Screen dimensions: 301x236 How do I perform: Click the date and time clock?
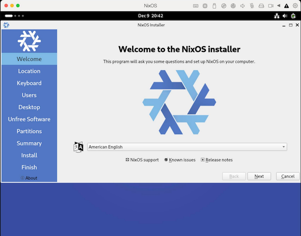[150, 16]
